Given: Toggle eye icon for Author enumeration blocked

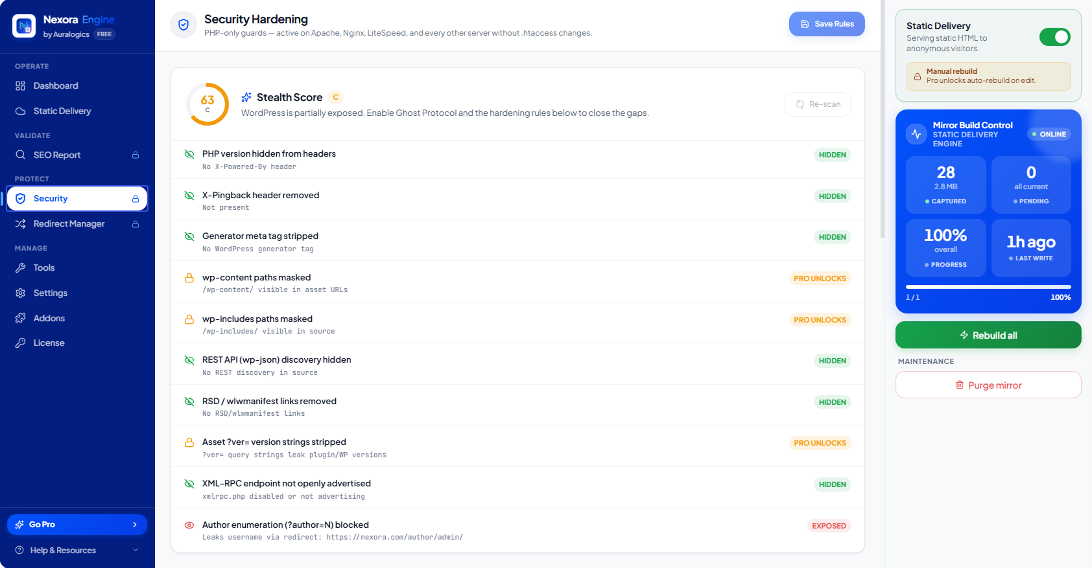Looking at the screenshot, I should click(x=189, y=525).
